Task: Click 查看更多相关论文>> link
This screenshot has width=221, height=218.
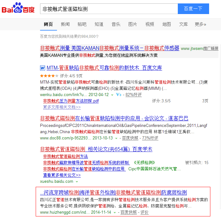Action: point(62,175)
